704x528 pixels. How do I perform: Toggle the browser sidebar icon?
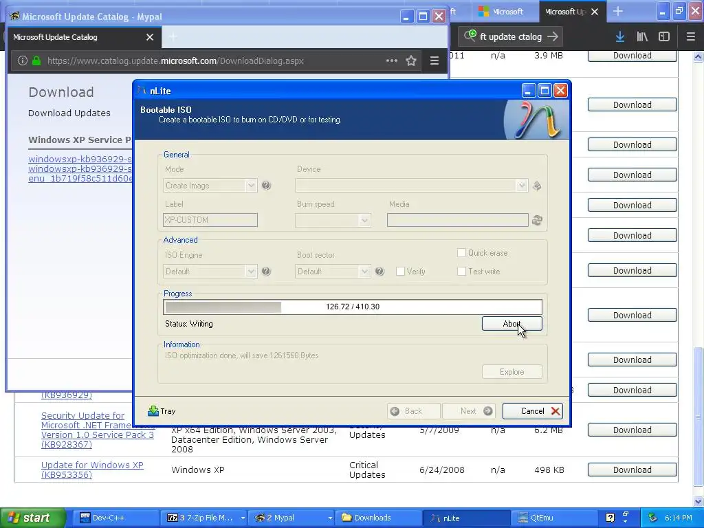pyautogui.click(x=664, y=37)
